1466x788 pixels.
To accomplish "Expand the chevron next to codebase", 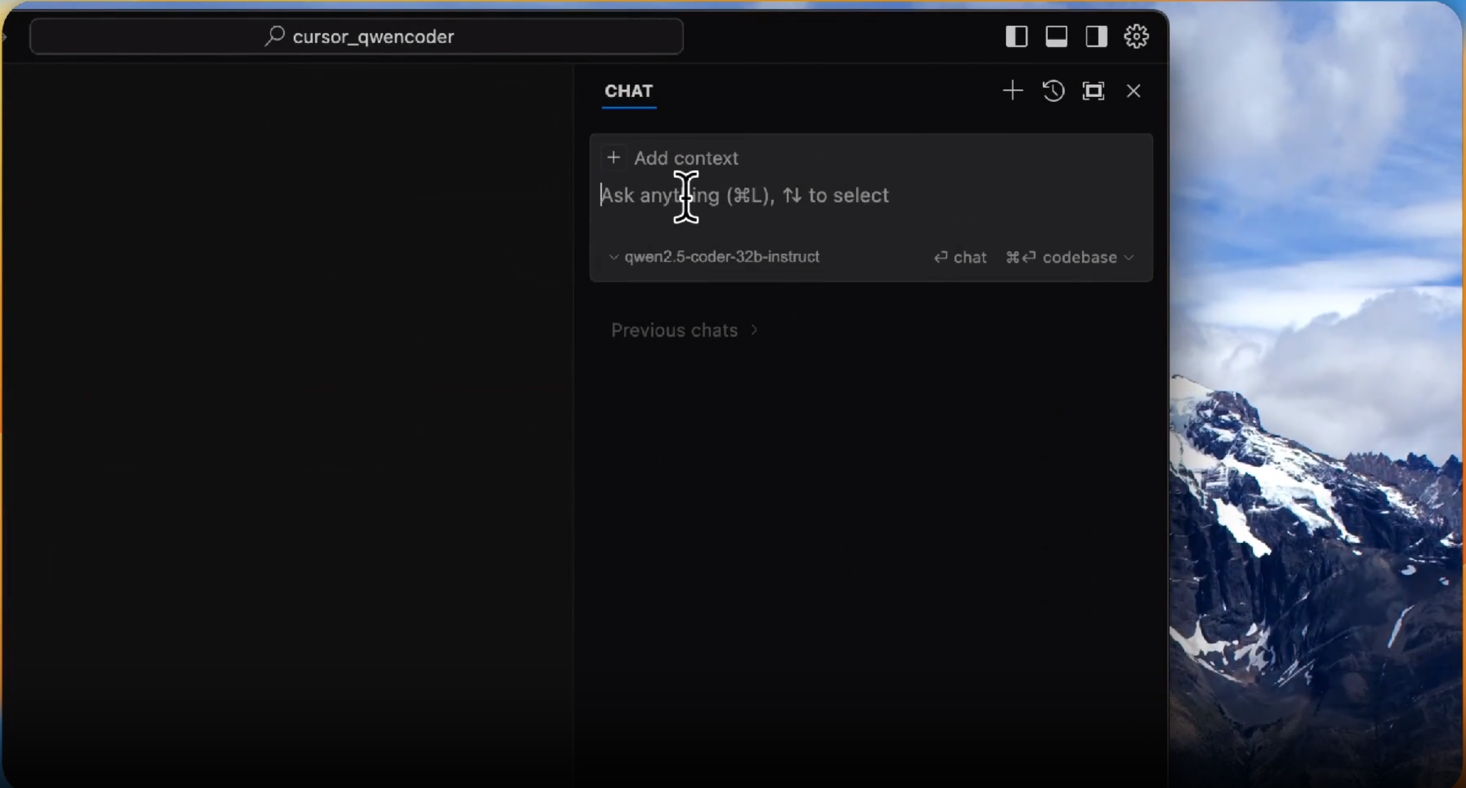I will [1129, 258].
